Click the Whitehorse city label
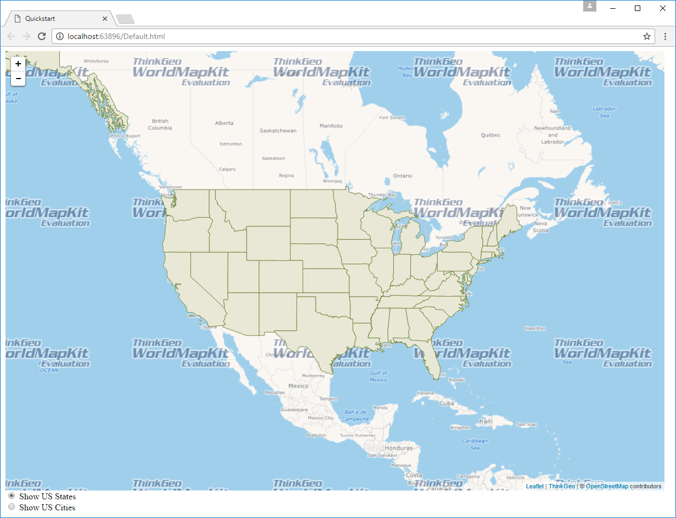 click(x=96, y=61)
